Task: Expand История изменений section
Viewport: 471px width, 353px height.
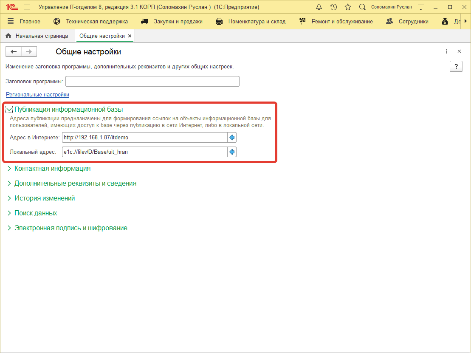Action: click(45, 198)
